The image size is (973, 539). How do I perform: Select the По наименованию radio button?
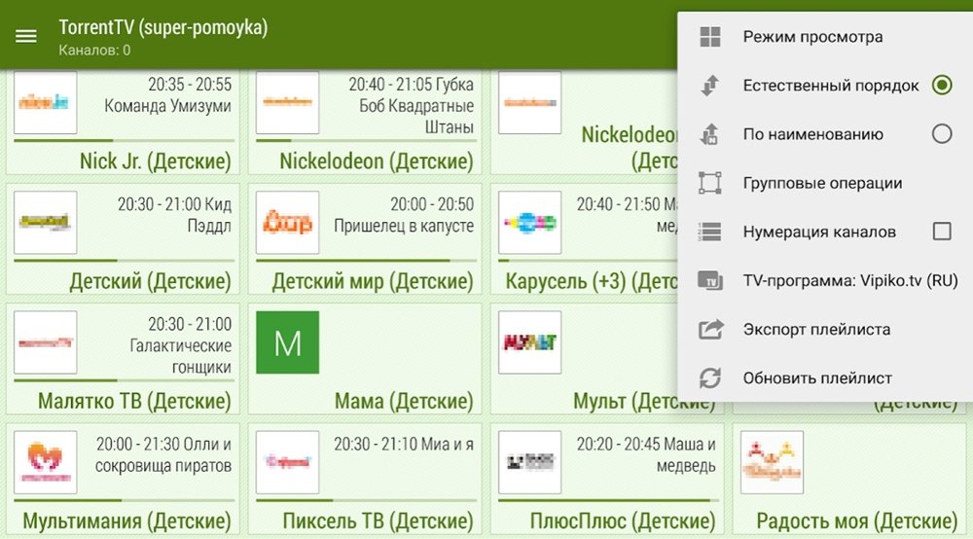[941, 133]
